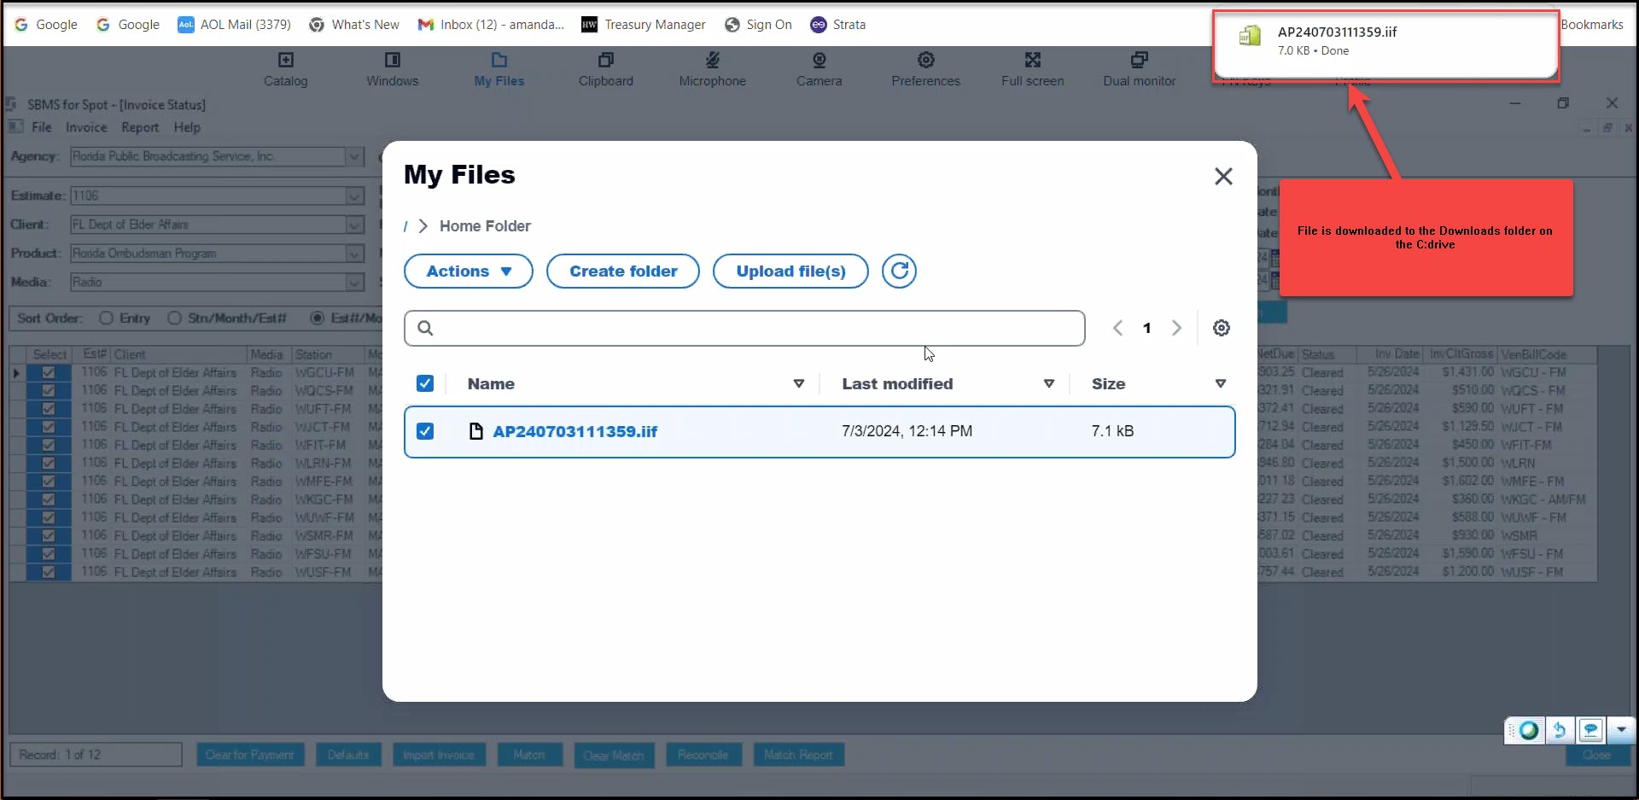Open AOL Mail bookmark
The width and height of the screenshot is (1639, 800).
coord(234,25)
